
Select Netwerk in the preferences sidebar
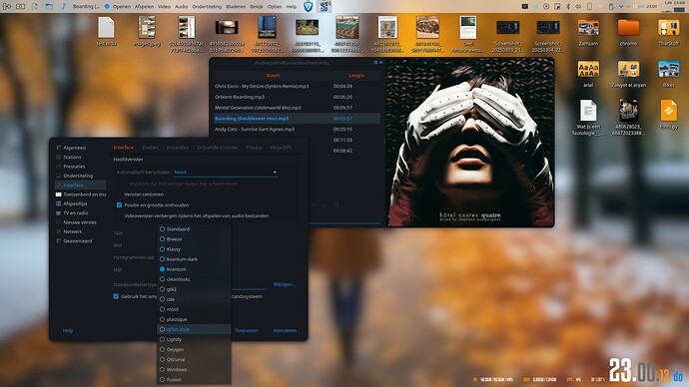(73, 231)
